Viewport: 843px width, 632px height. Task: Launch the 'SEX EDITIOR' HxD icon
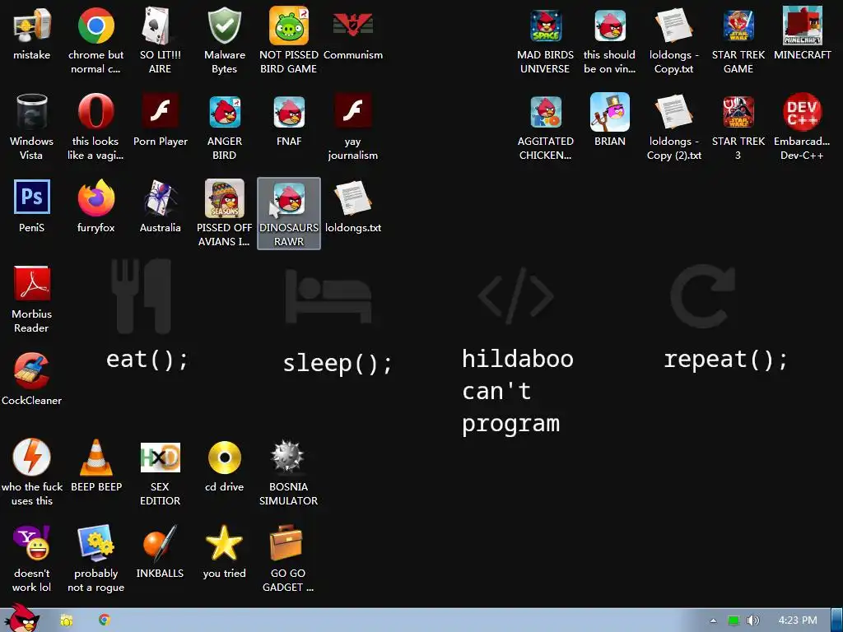(160, 458)
